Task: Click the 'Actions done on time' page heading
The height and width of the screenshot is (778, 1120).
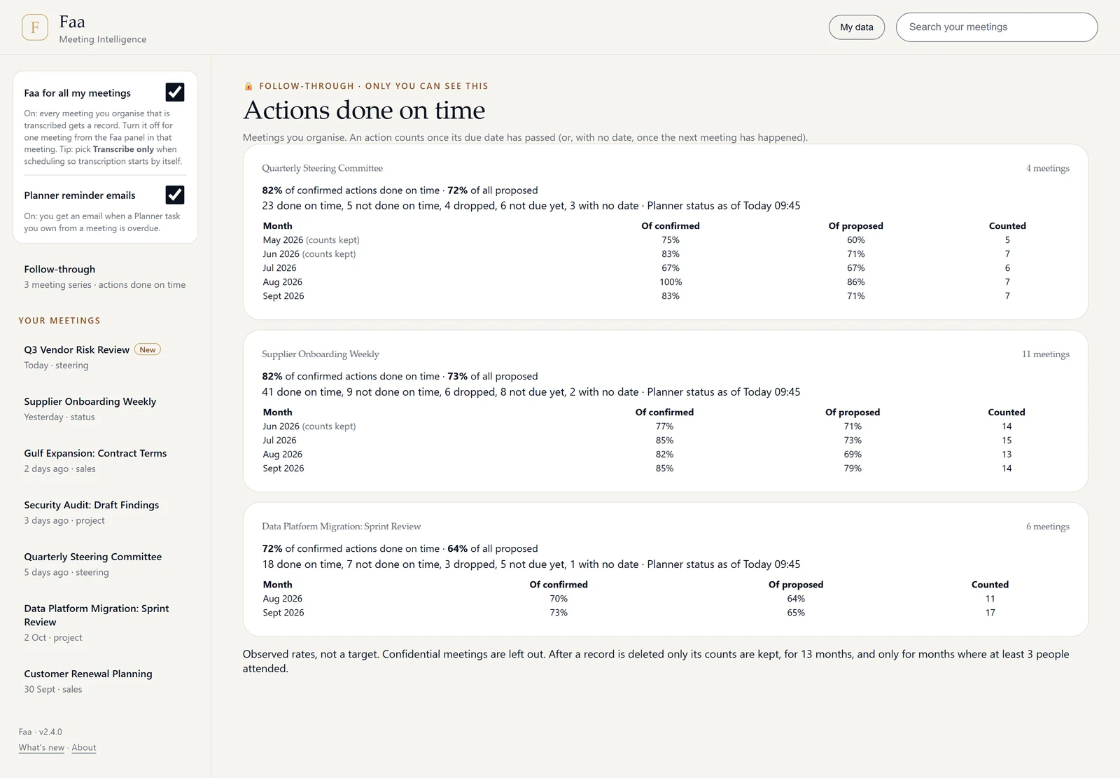Action: 364,110
